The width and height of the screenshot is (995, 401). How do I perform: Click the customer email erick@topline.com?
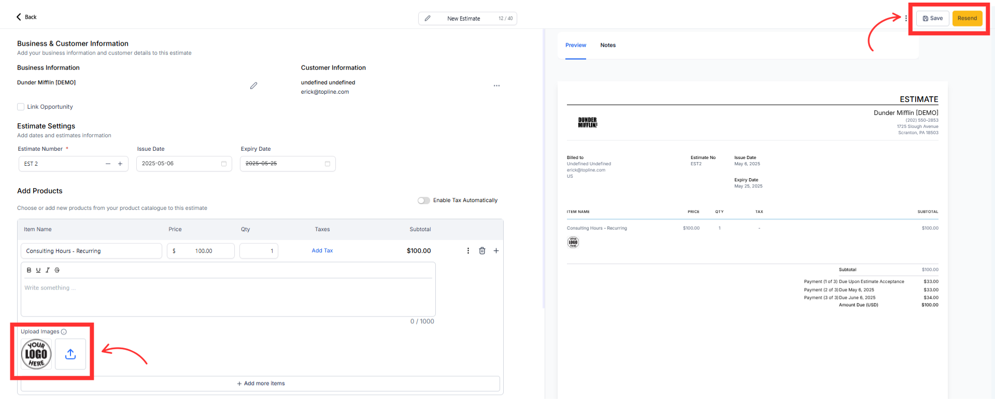325,92
